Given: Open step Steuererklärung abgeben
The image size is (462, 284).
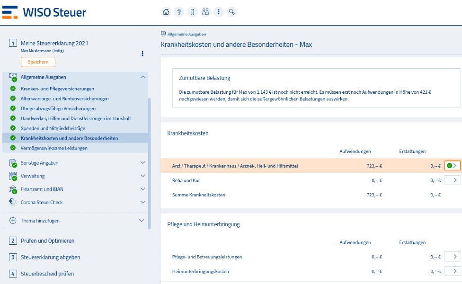Looking at the screenshot, I should click(50, 257).
